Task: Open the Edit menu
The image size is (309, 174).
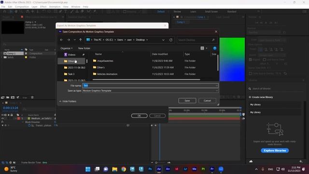Action: click(10, 7)
